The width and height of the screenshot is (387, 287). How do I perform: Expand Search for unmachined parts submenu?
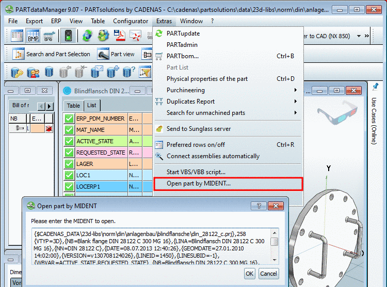coord(228,113)
